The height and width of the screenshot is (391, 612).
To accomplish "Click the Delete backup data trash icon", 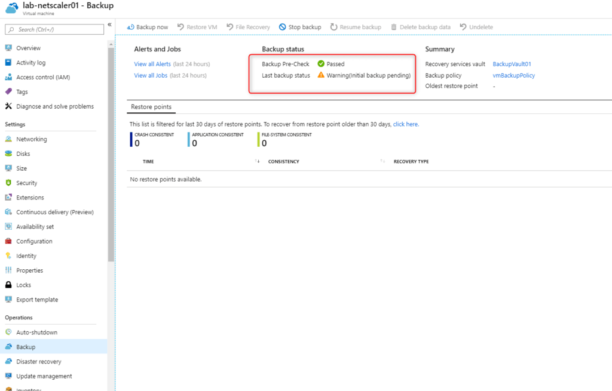I will click(x=394, y=27).
